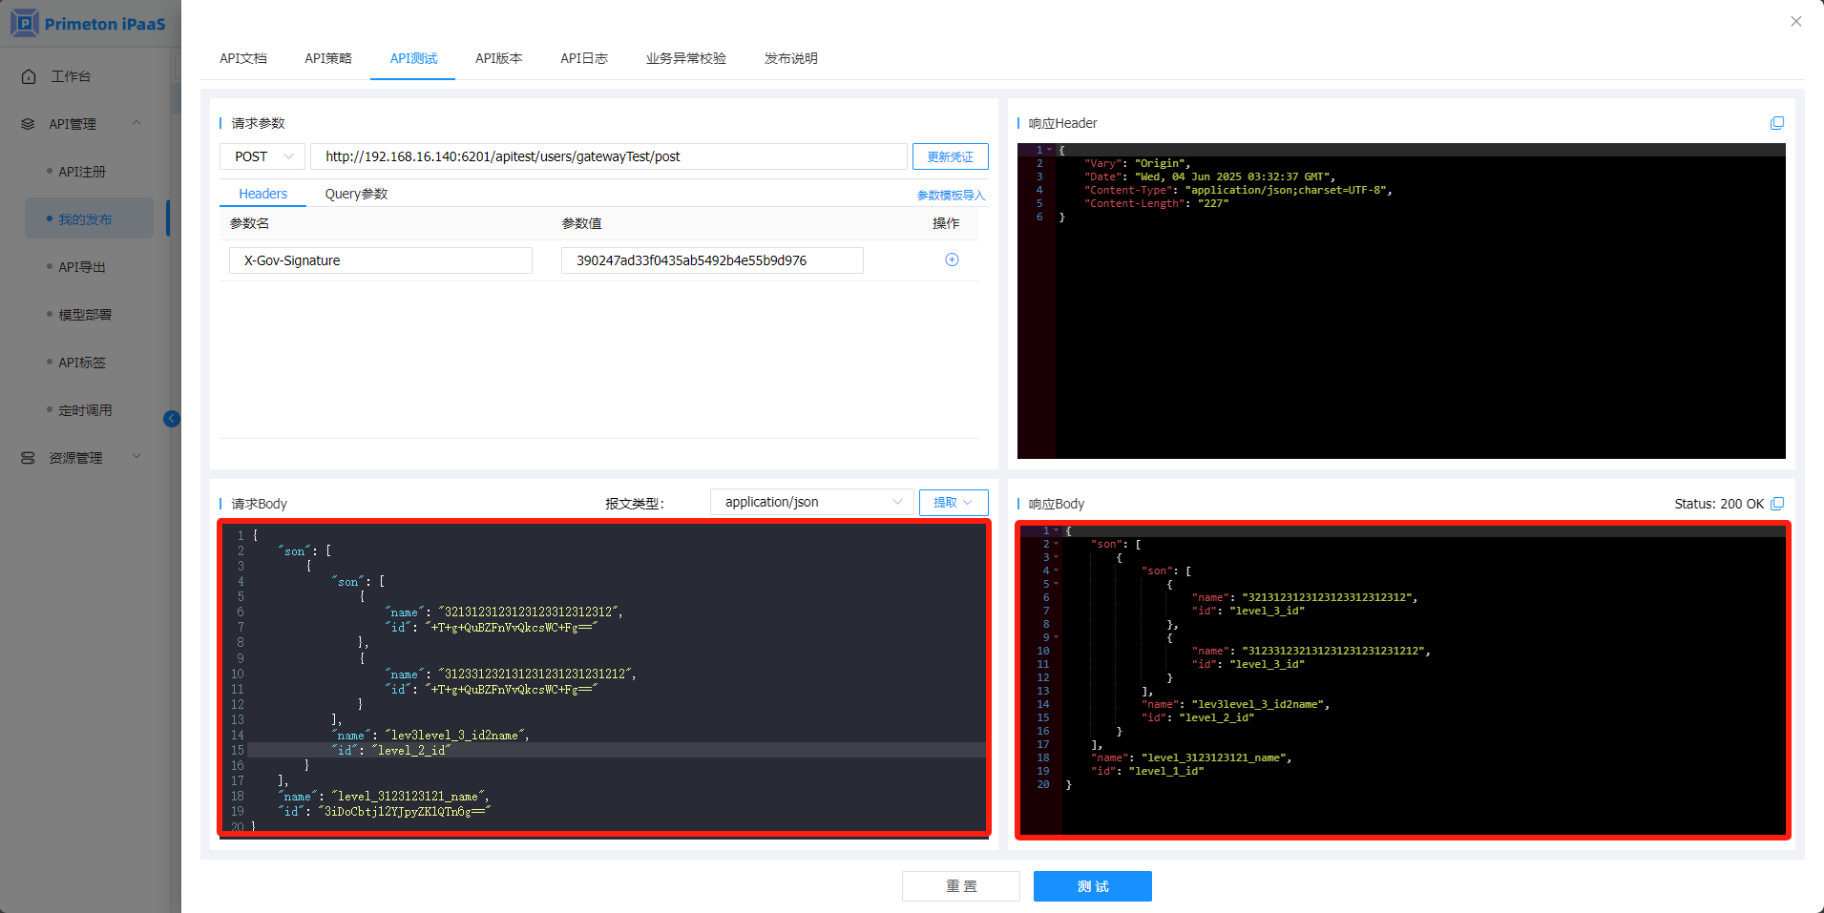
Task: Click the add header row plus icon
Action: 952,259
